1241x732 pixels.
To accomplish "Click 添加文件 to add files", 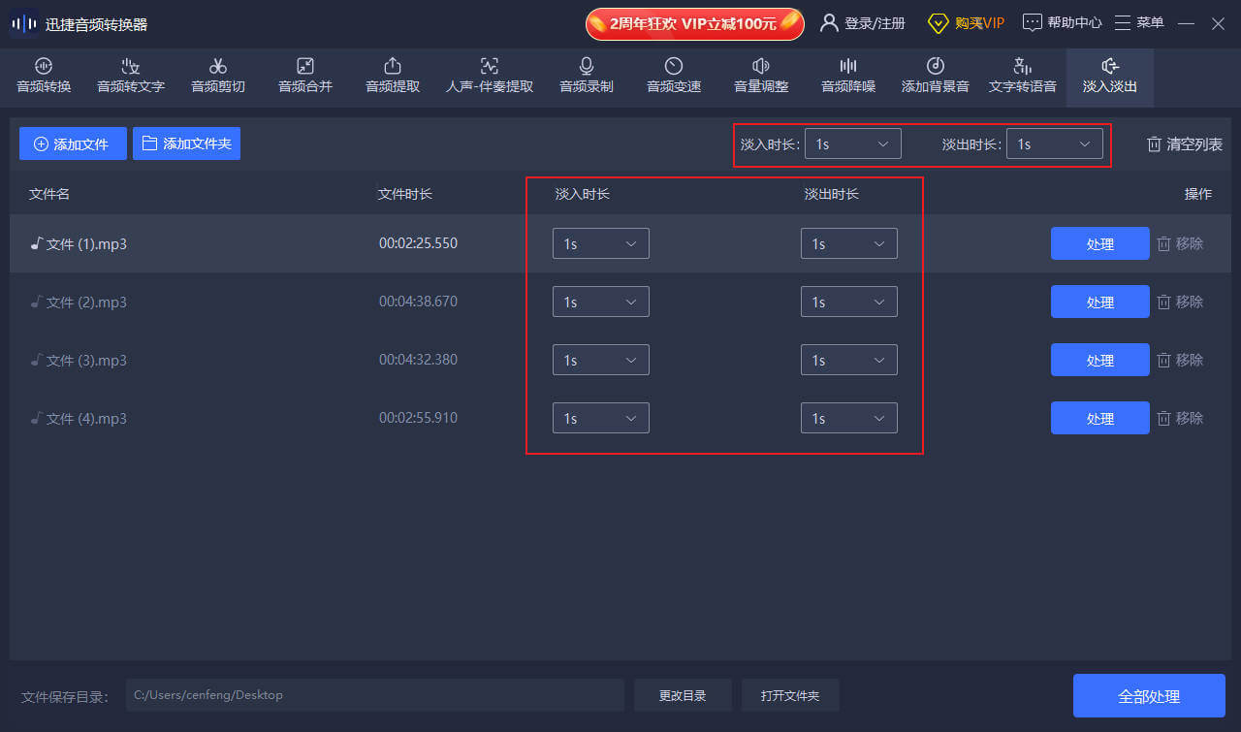I will point(73,143).
